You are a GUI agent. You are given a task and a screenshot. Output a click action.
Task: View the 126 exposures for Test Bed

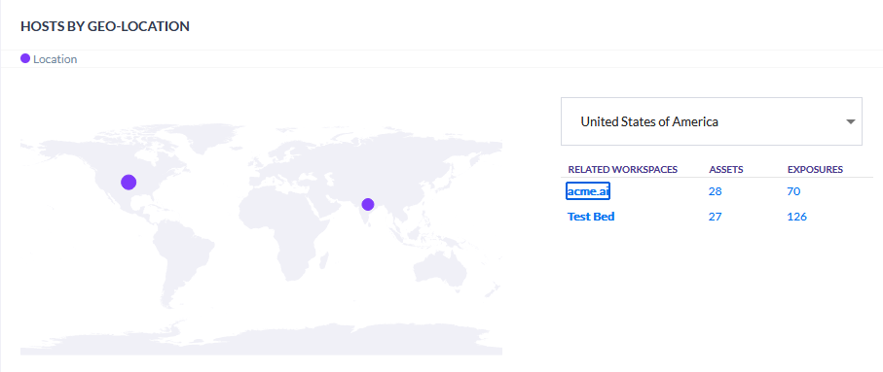(796, 217)
